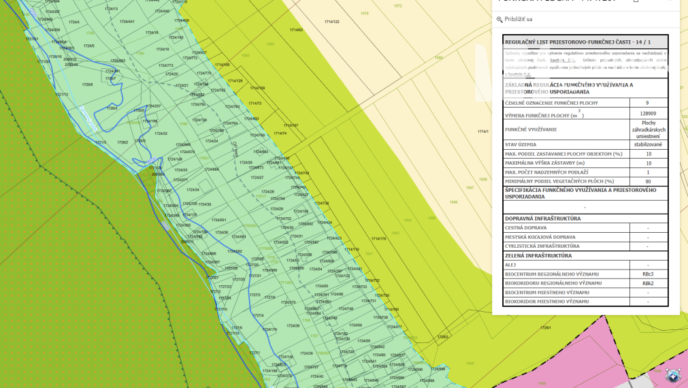Viewport: 688px width, 388px height.
Task: Select parcel 1714/176 in the yellow-green zone
Action: 378,239
